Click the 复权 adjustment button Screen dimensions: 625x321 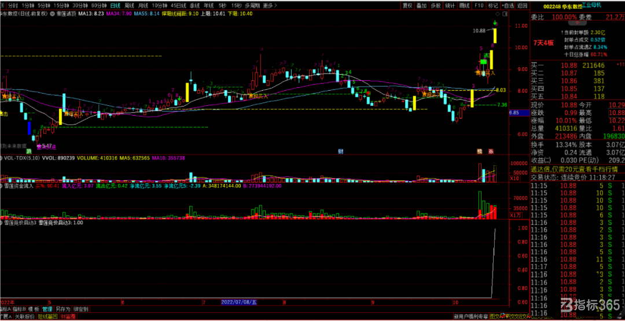coord(407,6)
